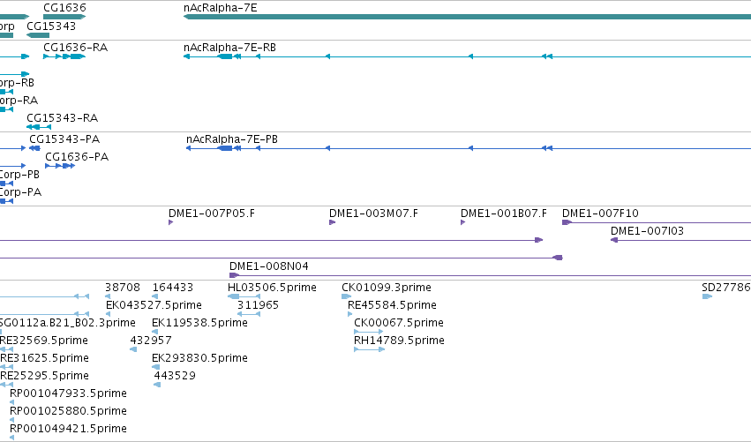Image resolution: width=751 pixels, height=442 pixels.
Task: Click the DME1-007I03 feature label
Action: click(x=647, y=231)
